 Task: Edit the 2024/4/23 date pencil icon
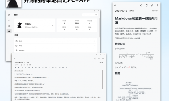pyautogui.click(x=24, y=62)
